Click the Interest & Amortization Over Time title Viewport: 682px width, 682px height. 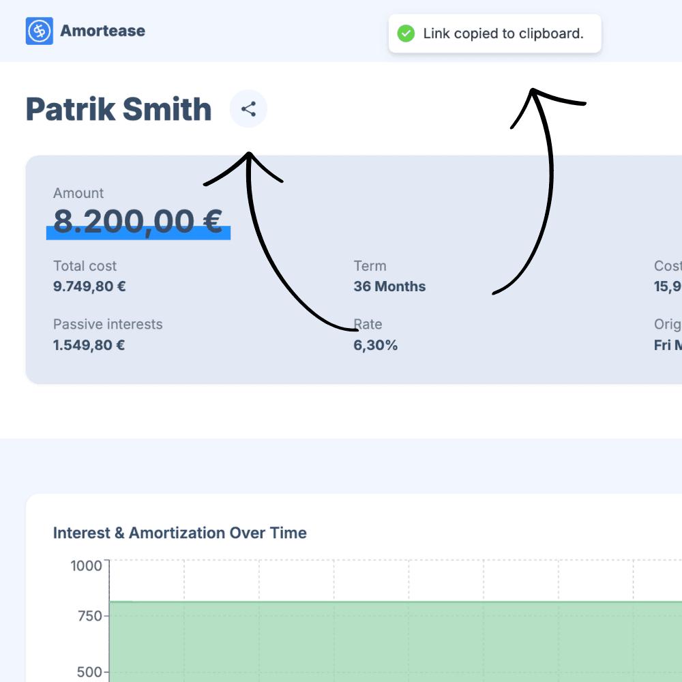(x=179, y=533)
